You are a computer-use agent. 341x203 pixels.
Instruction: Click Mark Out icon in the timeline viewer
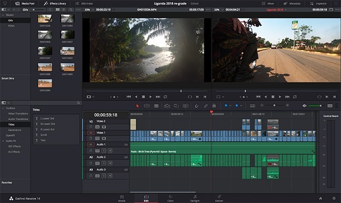pyautogui.click(x=334, y=97)
